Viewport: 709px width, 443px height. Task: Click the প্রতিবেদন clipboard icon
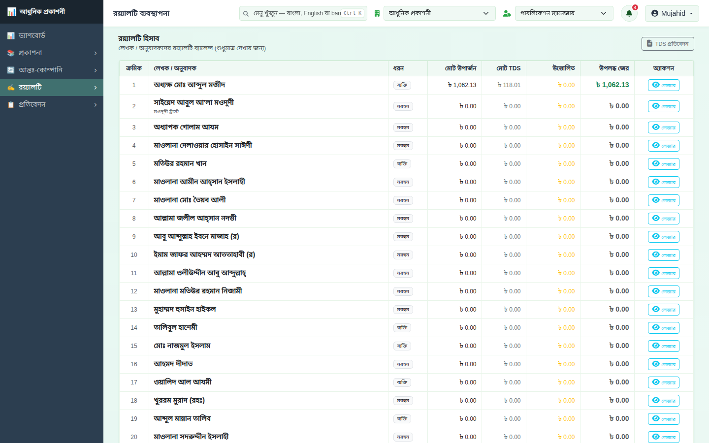(11, 104)
